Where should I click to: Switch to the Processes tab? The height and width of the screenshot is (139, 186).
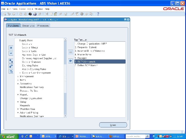pos(43,25)
